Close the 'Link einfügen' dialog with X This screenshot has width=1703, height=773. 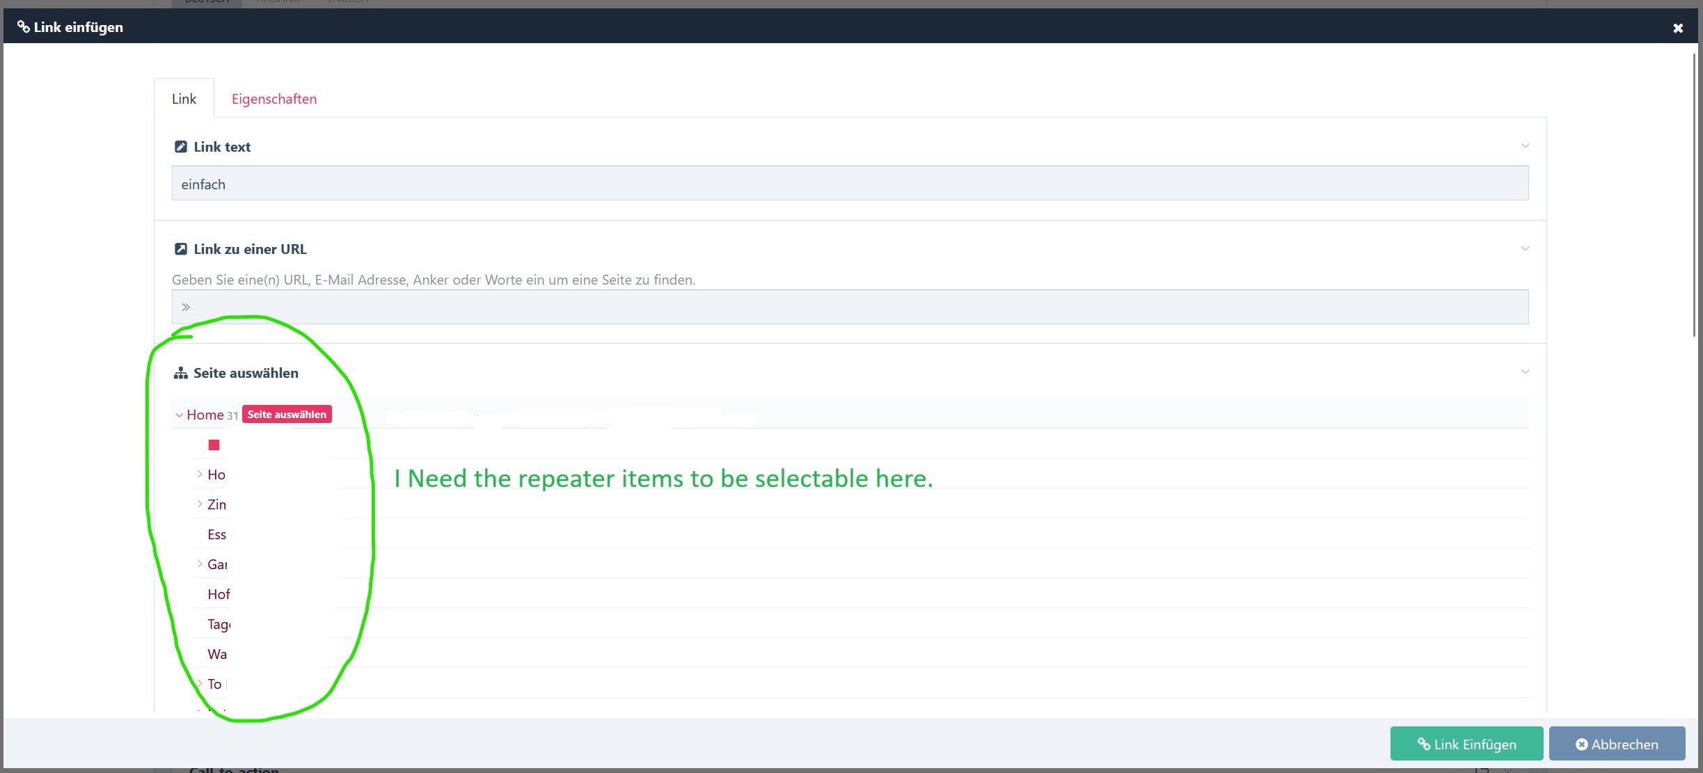(1678, 28)
